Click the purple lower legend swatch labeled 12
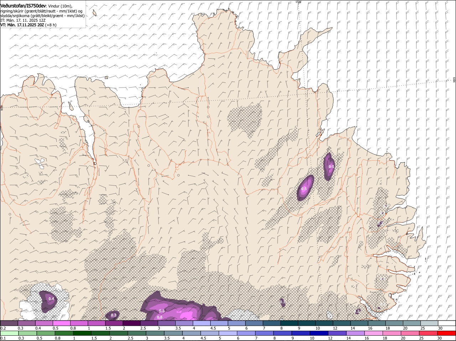This screenshot has width=456, height=341. point(337,333)
